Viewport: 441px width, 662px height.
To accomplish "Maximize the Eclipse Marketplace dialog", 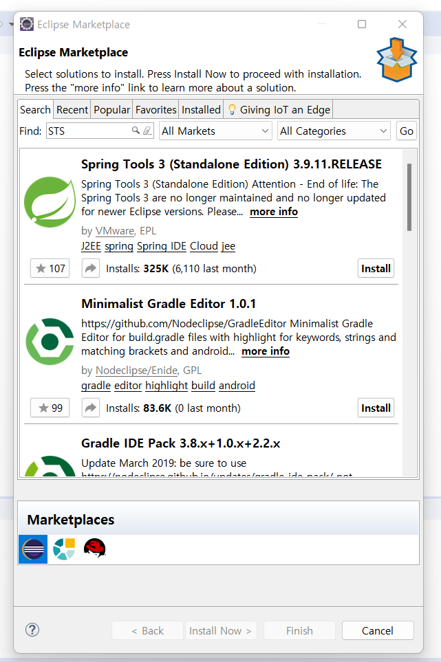I will tap(362, 24).
